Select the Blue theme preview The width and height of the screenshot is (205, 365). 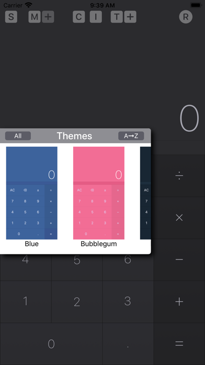click(32, 193)
